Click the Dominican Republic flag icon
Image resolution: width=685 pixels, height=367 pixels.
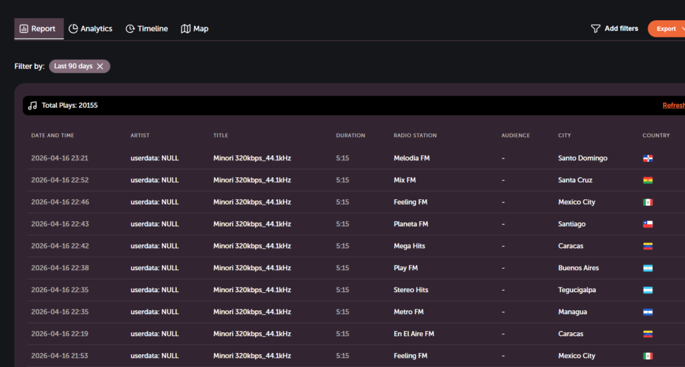[x=648, y=158]
